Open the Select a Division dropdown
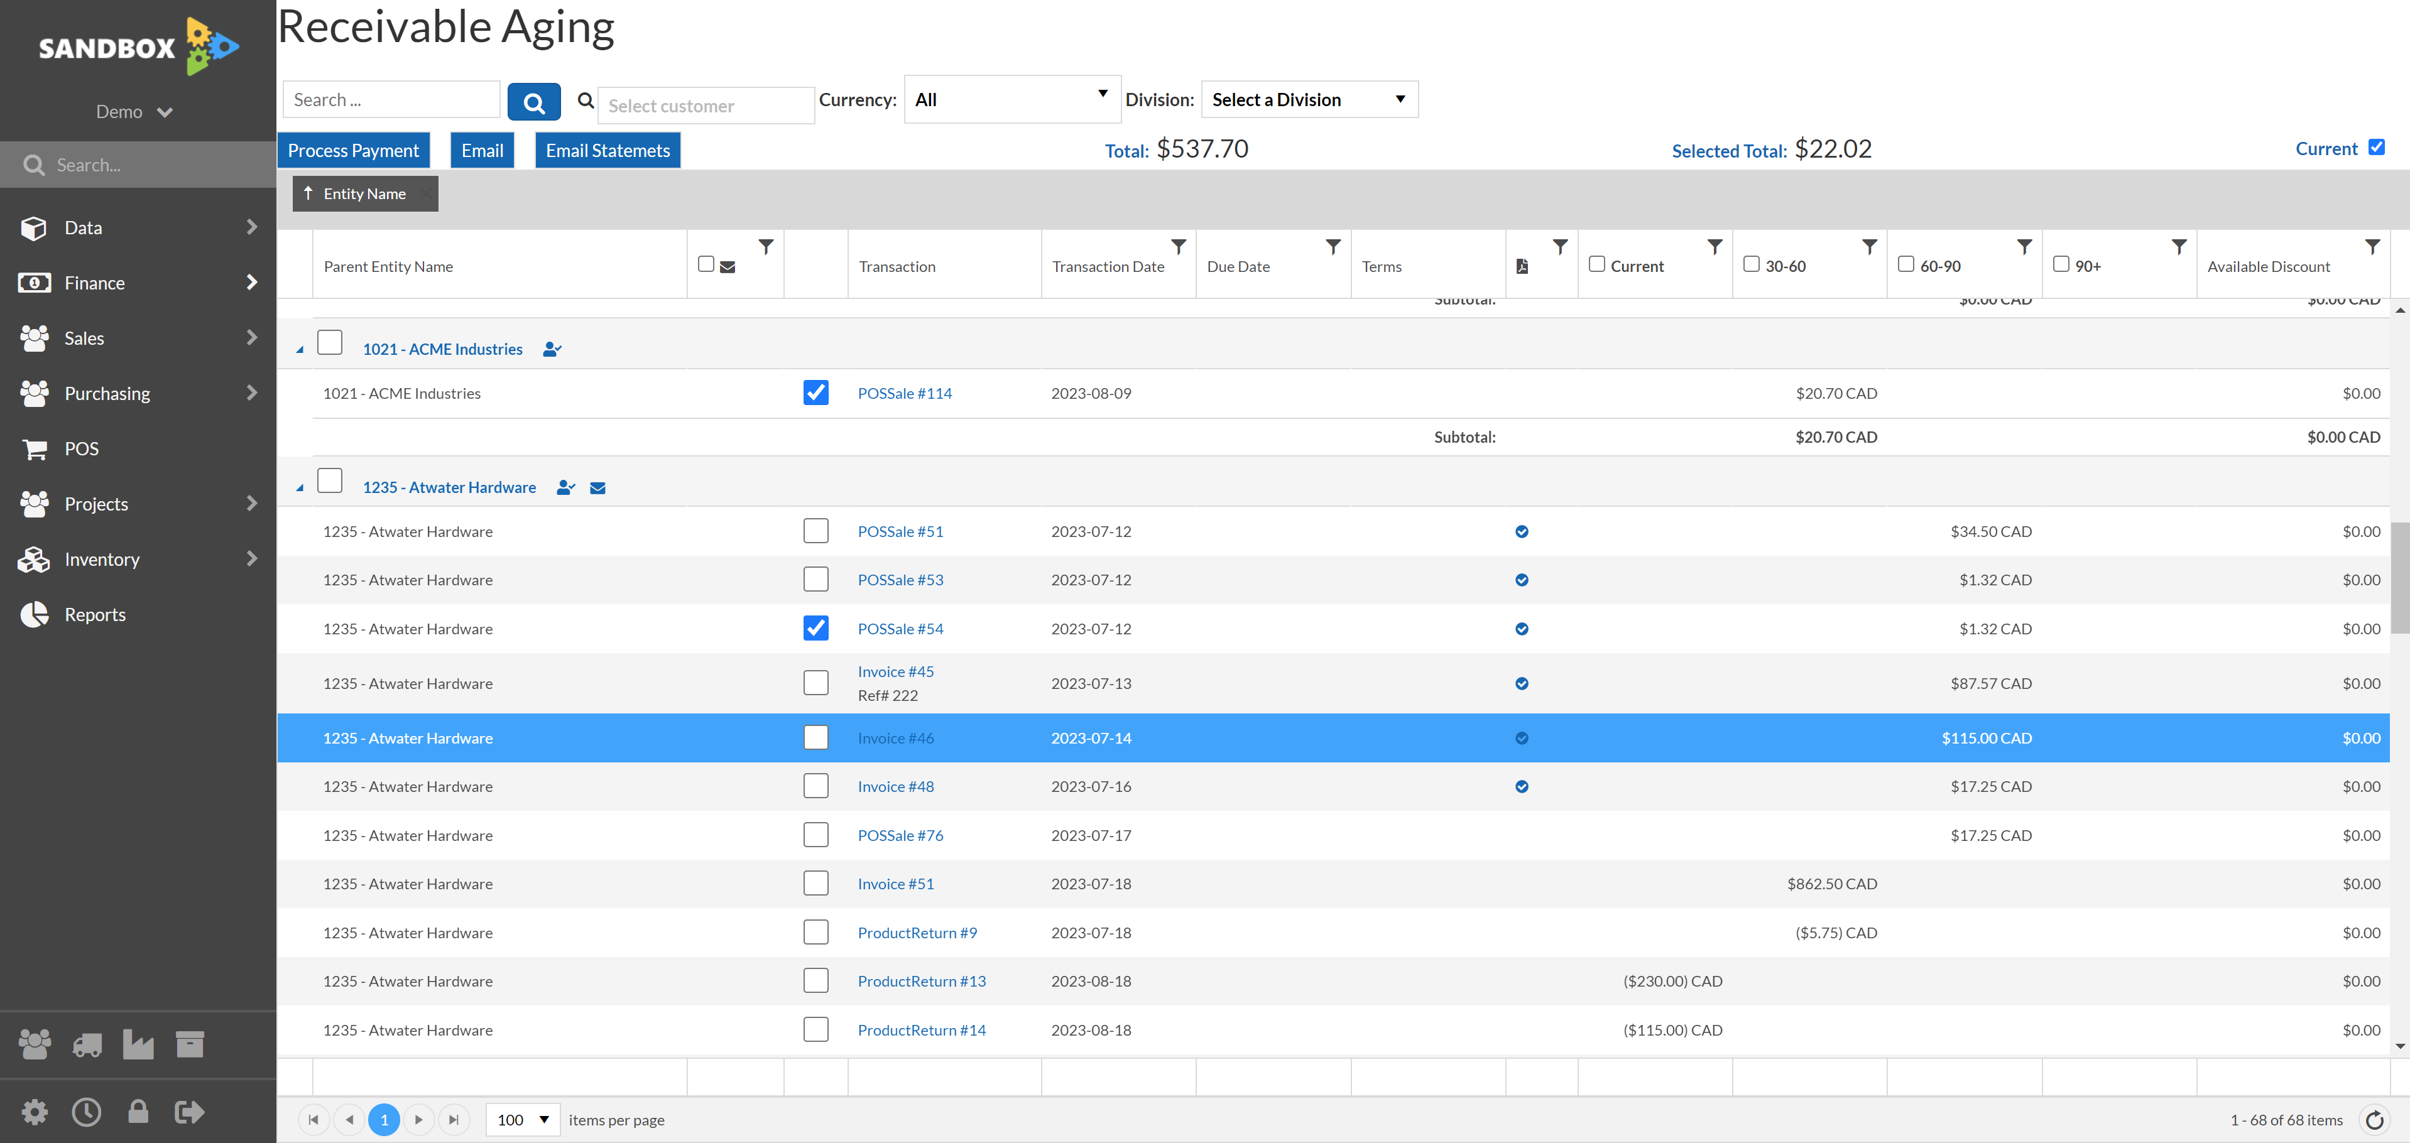The height and width of the screenshot is (1143, 2410). coord(1309,100)
